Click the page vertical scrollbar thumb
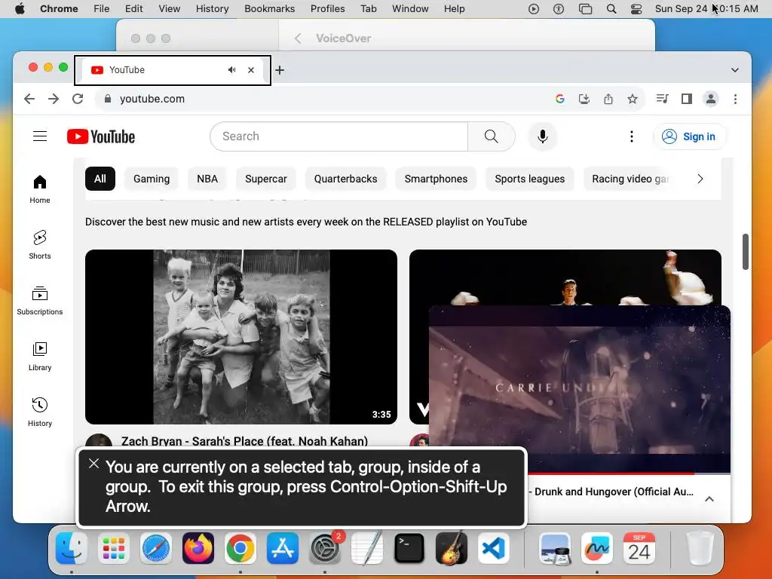This screenshot has width=772, height=579. (746, 252)
